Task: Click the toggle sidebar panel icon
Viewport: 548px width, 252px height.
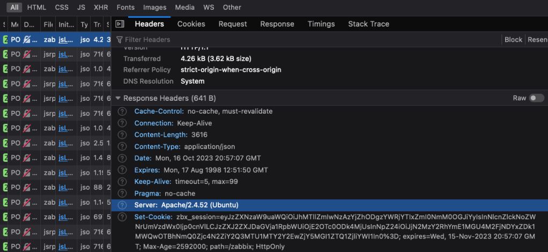Action: pos(120,24)
